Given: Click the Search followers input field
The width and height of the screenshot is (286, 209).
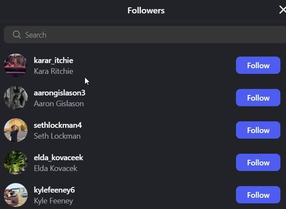Looking at the screenshot, I should (x=145, y=35).
